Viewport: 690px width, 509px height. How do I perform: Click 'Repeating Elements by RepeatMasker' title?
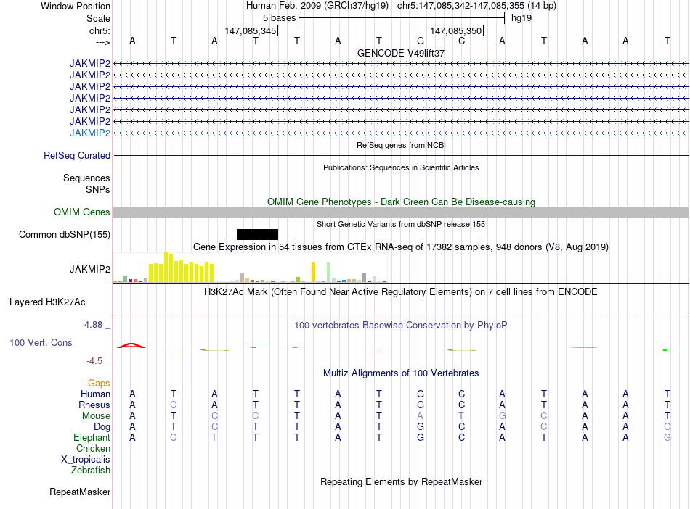click(402, 481)
